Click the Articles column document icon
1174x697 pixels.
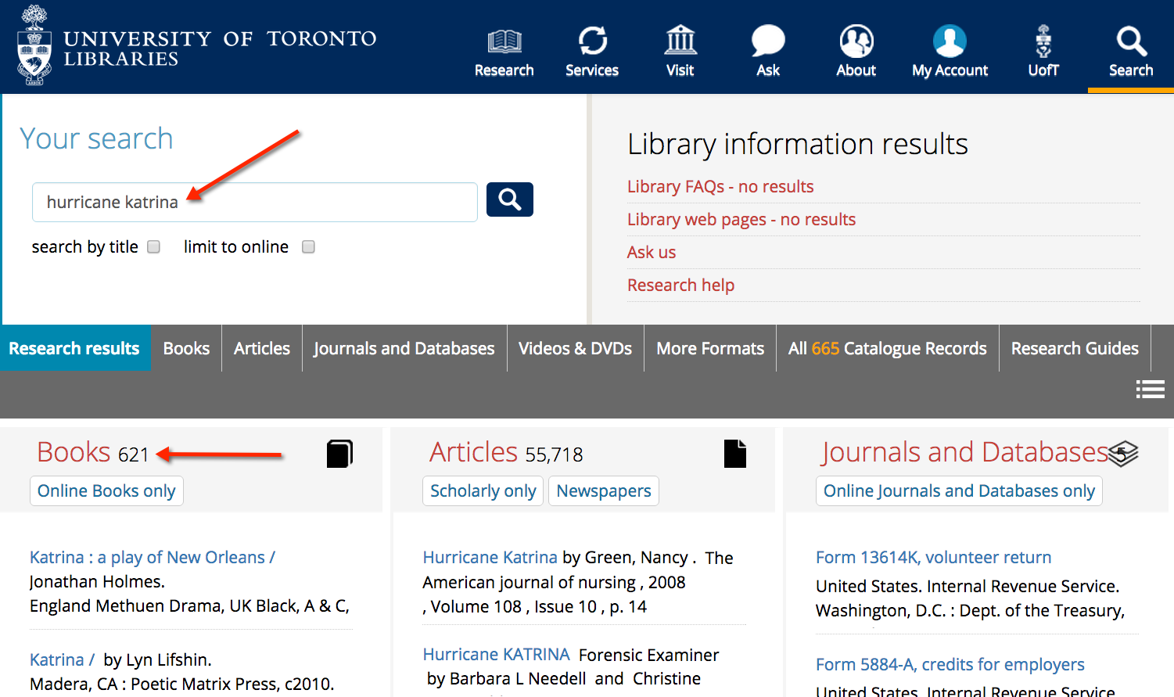click(735, 454)
